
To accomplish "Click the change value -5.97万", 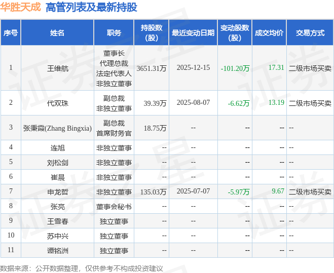I will pos(239,192).
